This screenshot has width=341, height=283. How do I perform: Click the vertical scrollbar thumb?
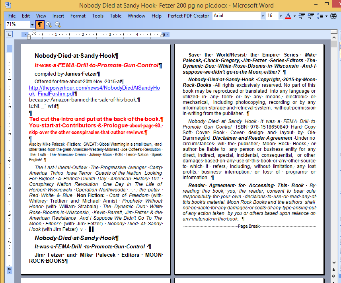tap(334, 44)
